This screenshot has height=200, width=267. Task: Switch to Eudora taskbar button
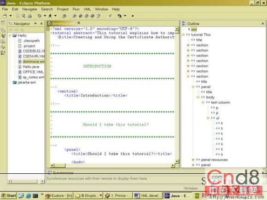pos(59,195)
